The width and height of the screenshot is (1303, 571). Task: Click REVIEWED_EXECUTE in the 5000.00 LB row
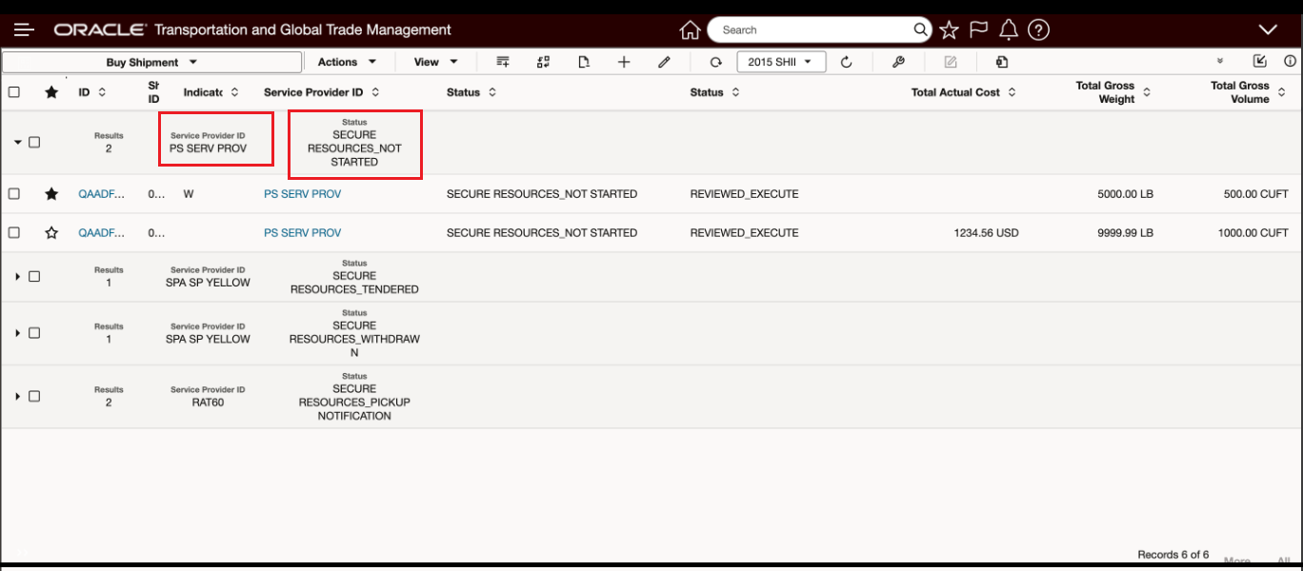click(744, 194)
